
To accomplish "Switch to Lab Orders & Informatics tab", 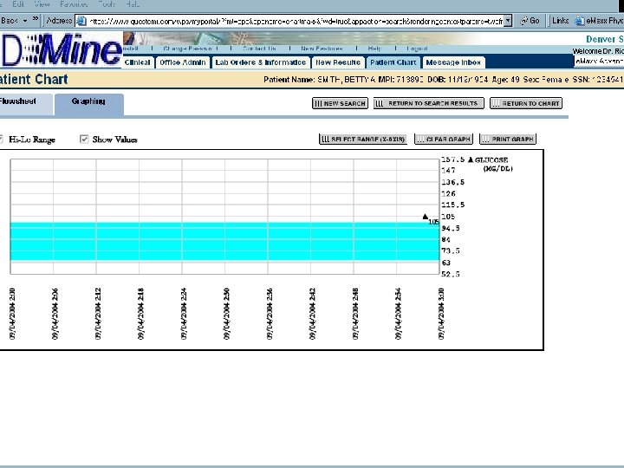I will tap(261, 62).
